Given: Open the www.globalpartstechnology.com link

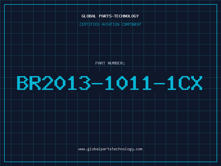Looking at the screenshot, I should click(110, 149).
